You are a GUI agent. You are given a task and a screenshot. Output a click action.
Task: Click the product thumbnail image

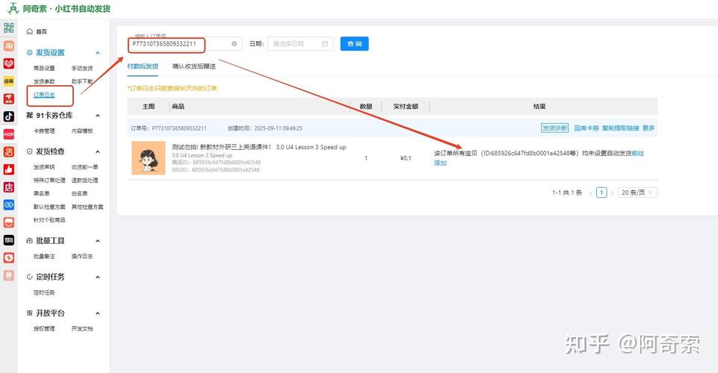pyautogui.click(x=148, y=158)
